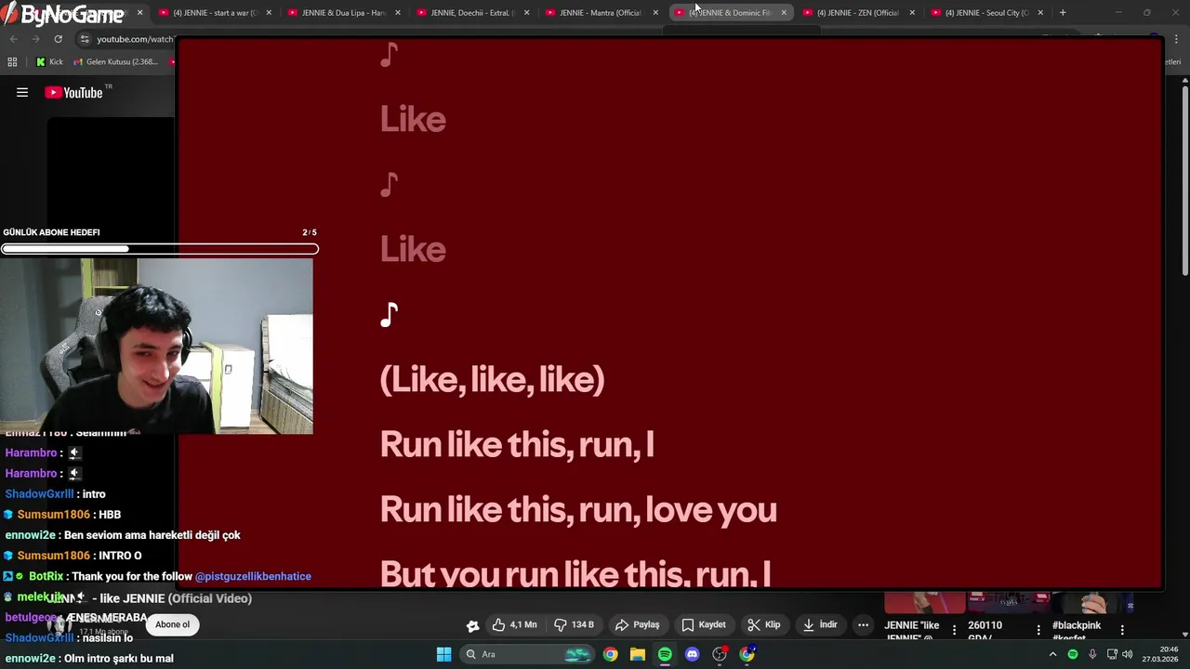Close the JENNIE - start a war tab

269,13
